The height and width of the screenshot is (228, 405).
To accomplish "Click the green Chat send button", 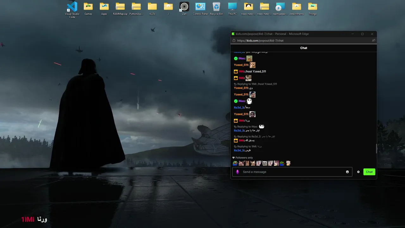I will (x=369, y=172).
